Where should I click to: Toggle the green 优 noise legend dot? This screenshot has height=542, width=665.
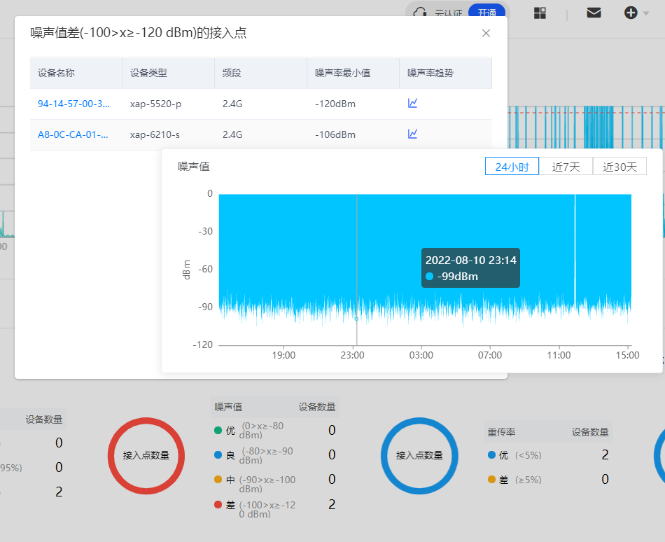218,431
